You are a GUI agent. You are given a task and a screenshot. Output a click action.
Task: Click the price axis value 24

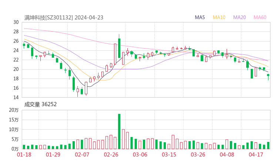pos(16,50)
